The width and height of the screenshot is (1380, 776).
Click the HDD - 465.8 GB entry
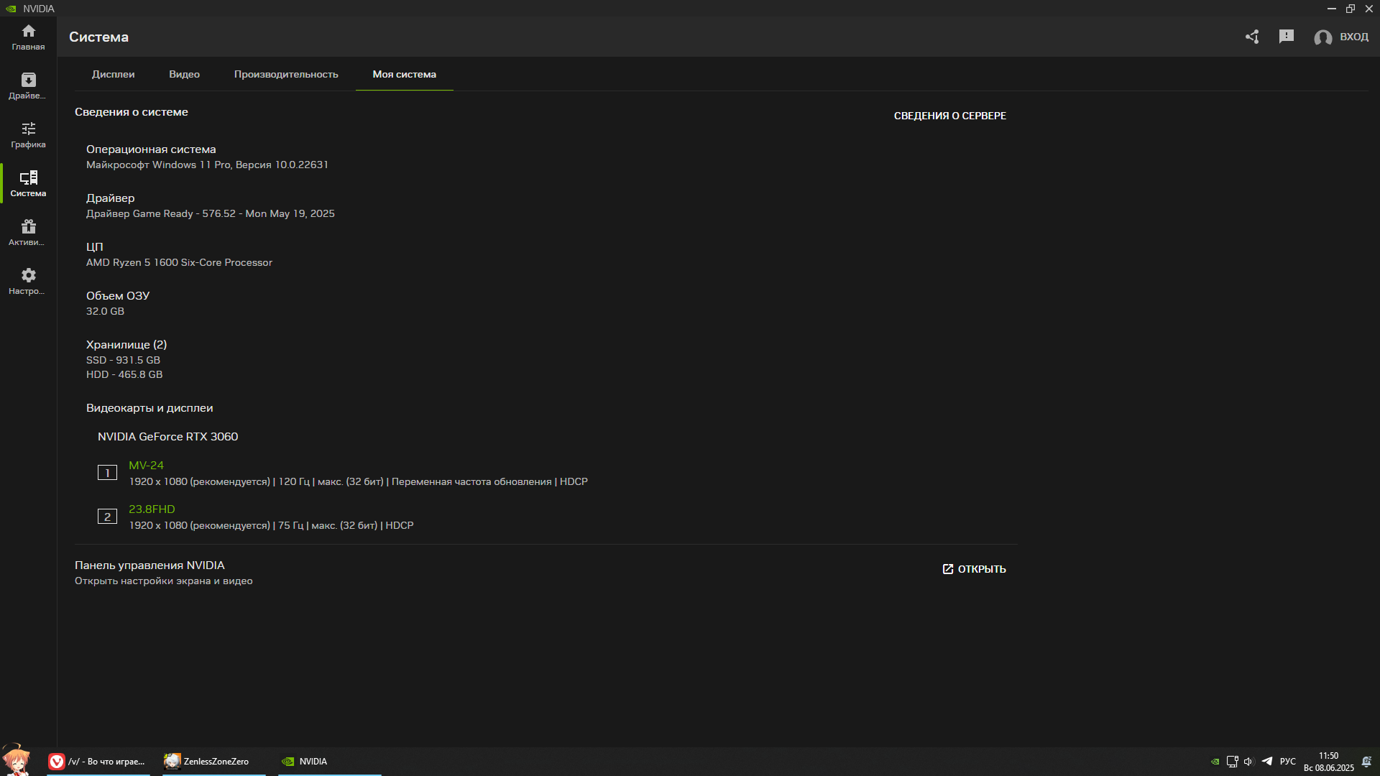(x=124, y=374)
